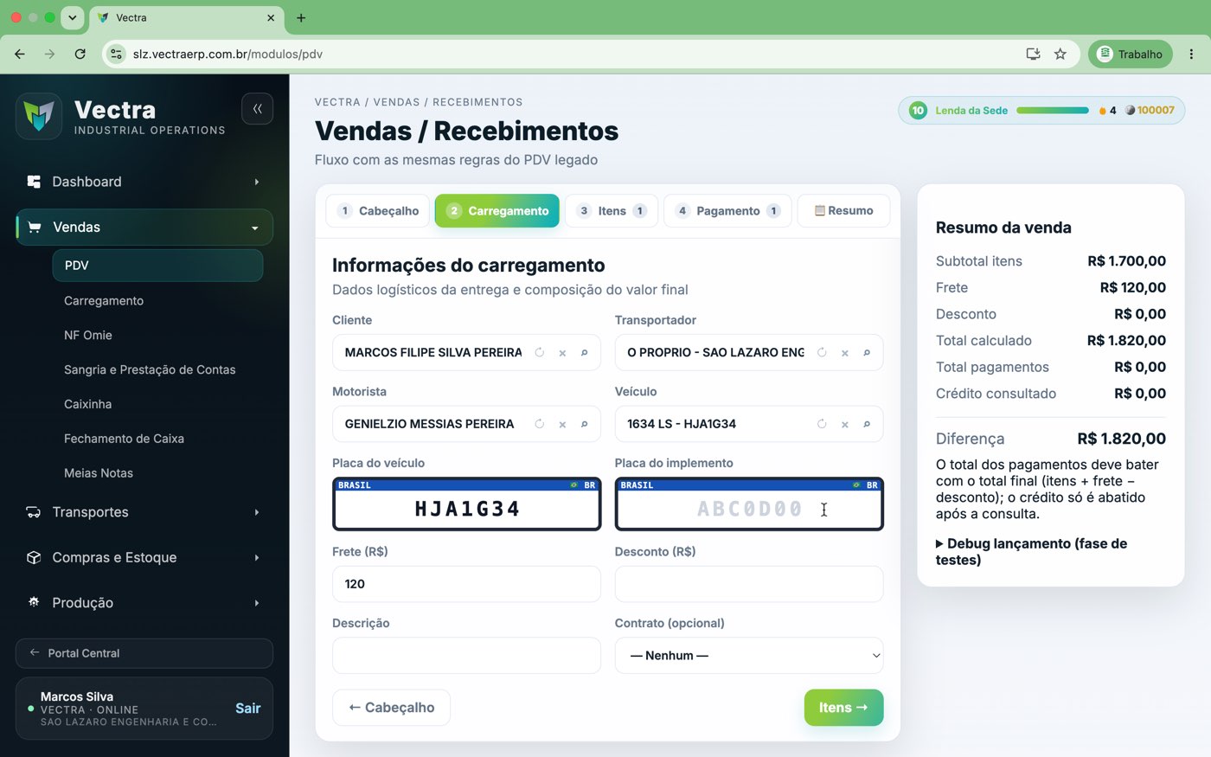
Task: Reload the Cliente field value
Action: click(x=540, y=353)
